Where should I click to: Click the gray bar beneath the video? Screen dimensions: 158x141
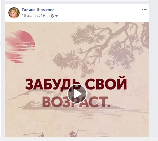(x=79, y=139)
